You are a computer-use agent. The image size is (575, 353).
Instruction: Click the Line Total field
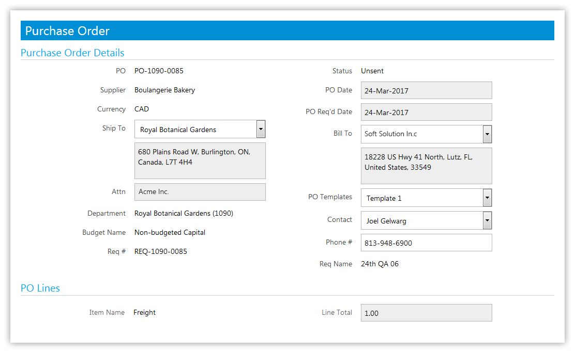pos(426,313)
